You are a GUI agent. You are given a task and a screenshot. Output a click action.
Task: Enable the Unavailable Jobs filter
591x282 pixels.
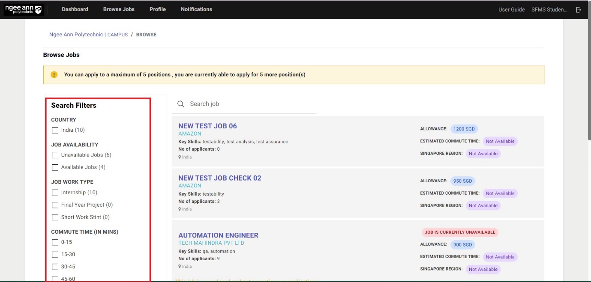pyautogui.click(x=55, y=155)
